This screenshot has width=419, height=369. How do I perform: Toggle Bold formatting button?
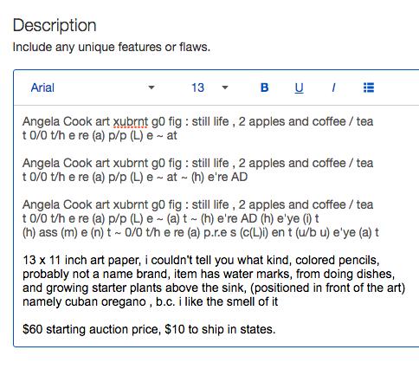[x=265, y=87]
